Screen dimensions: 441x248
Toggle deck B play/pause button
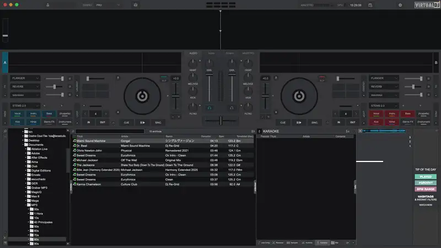[299, 122]
